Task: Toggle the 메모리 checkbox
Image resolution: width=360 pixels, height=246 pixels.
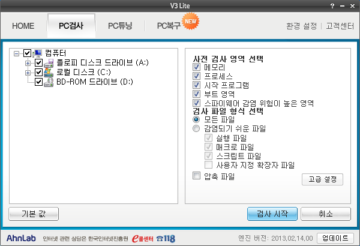Action: [x=196, y=67]
